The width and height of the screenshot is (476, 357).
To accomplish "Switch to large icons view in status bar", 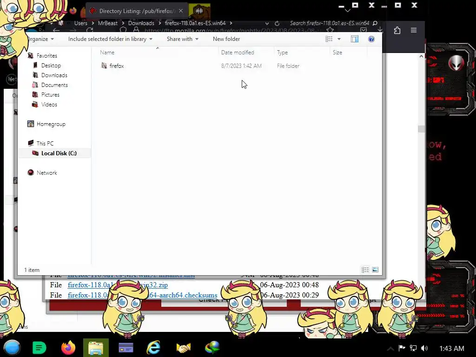I will [x=375, y=270].
